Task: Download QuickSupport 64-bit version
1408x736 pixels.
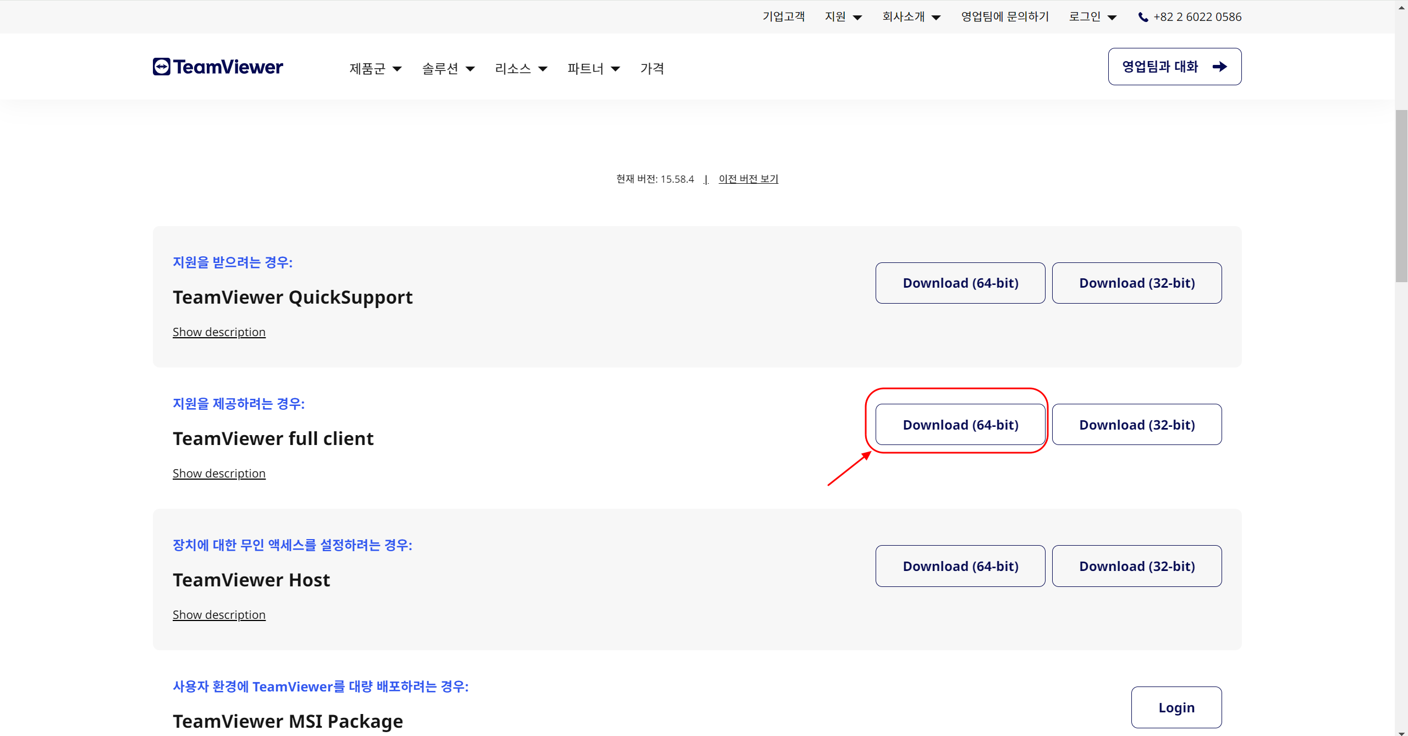Action: pyautogui.click(x=960, y=283)
